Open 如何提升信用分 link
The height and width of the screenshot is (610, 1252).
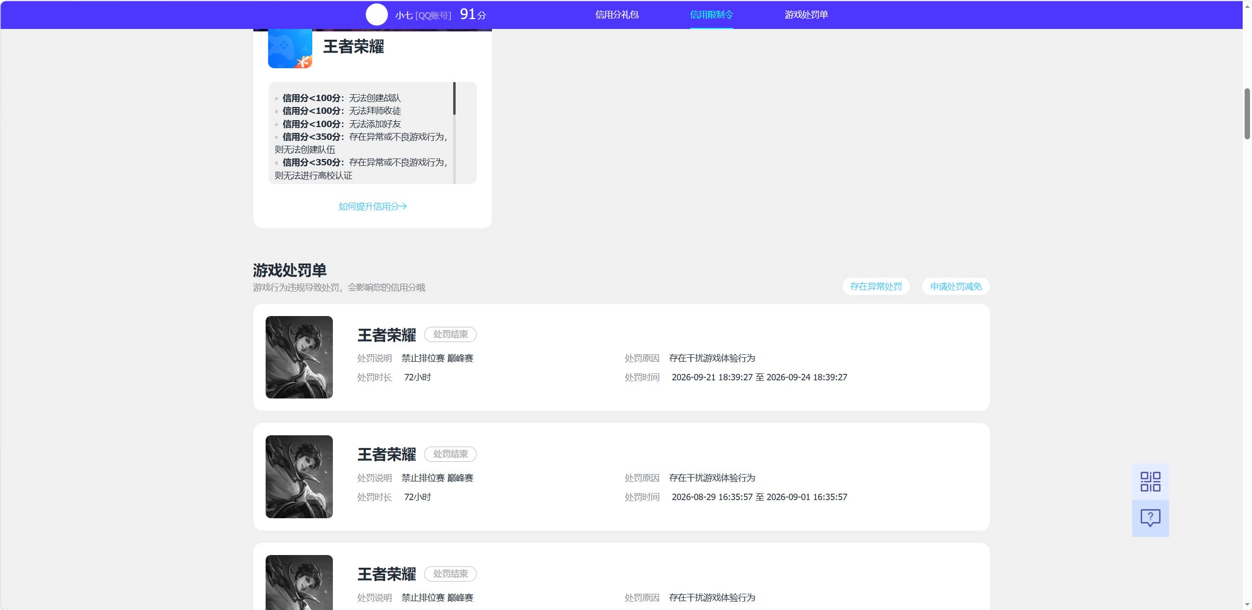(373, 207)
